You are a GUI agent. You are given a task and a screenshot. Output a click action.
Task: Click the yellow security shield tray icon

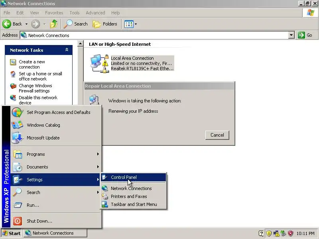click(x=269, y=233)
